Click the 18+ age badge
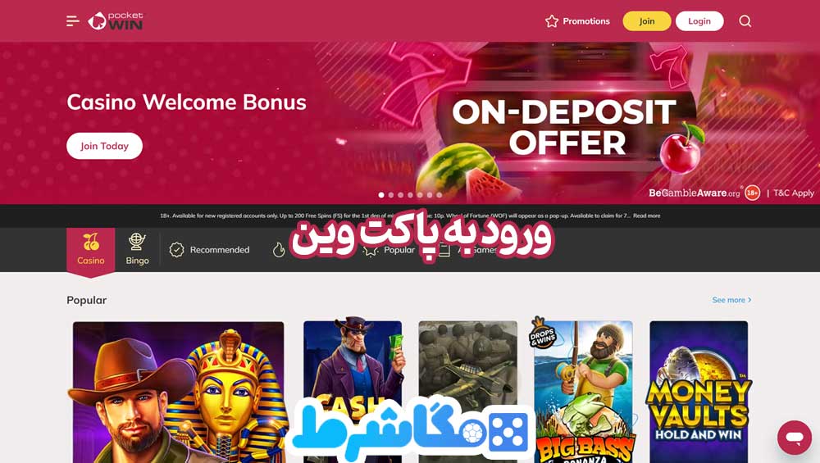The width and height of the screenshot is (820, 463). pos(752,193)
